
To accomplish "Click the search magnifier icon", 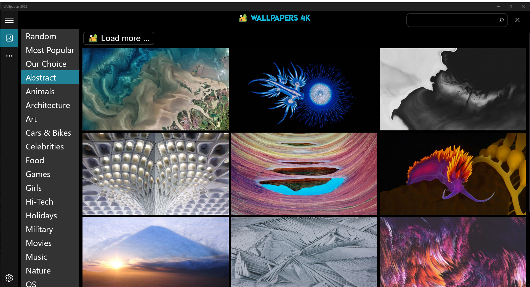I will point(501,20).
